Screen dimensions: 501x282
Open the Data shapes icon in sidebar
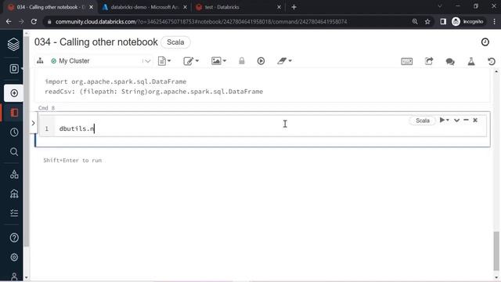point(14,174)
